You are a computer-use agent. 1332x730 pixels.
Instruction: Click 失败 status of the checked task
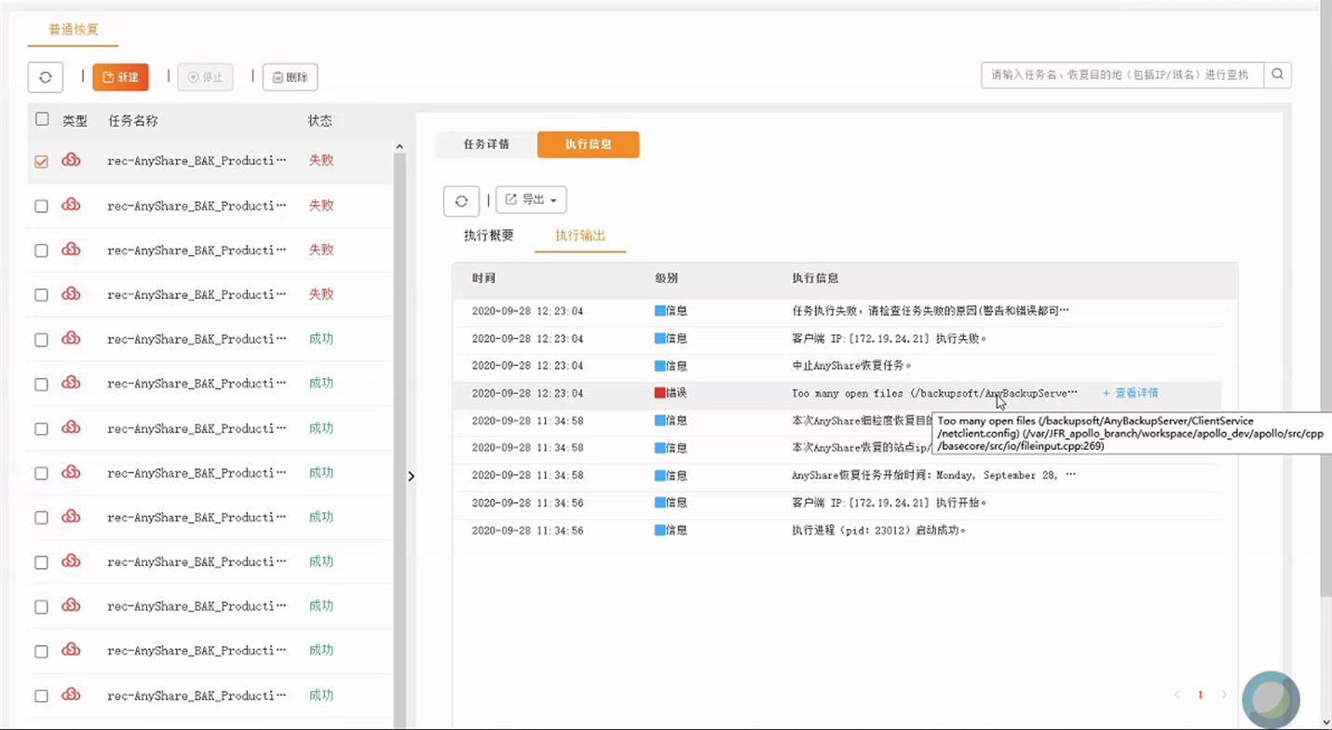click(321, 160)
